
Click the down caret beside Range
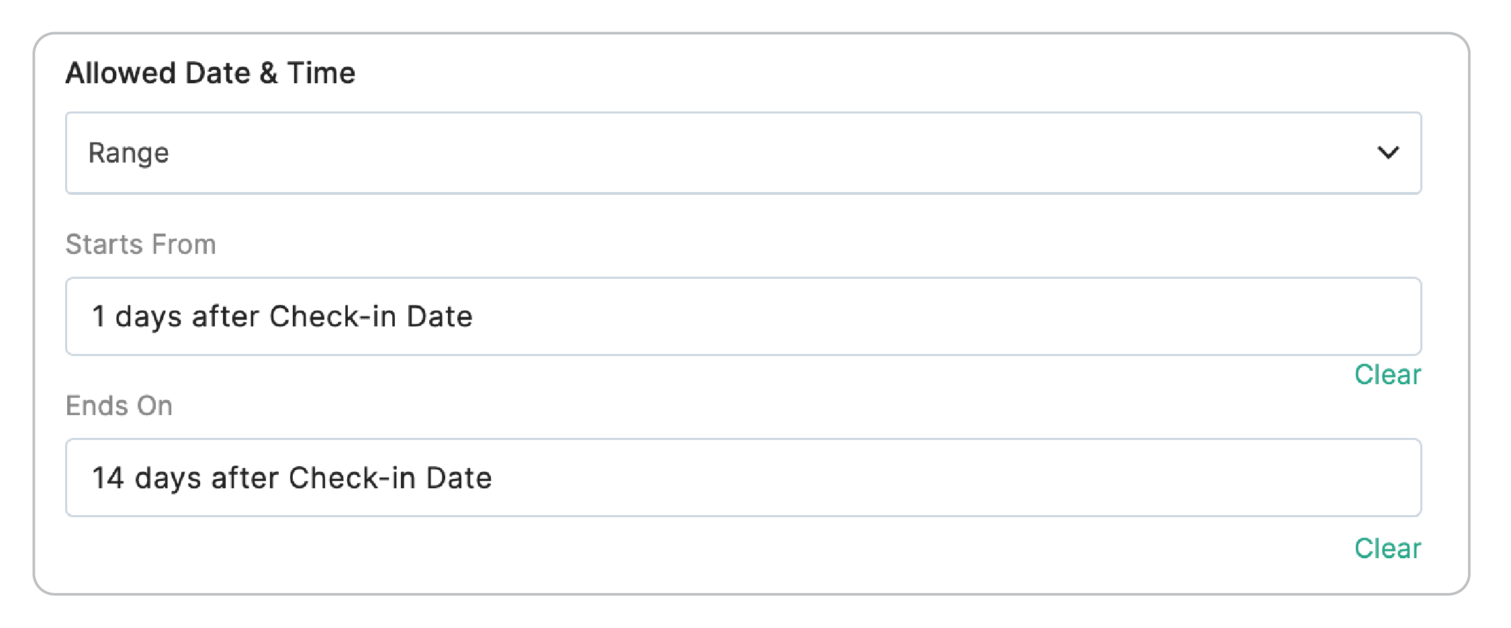click(x=1387, y=153)
